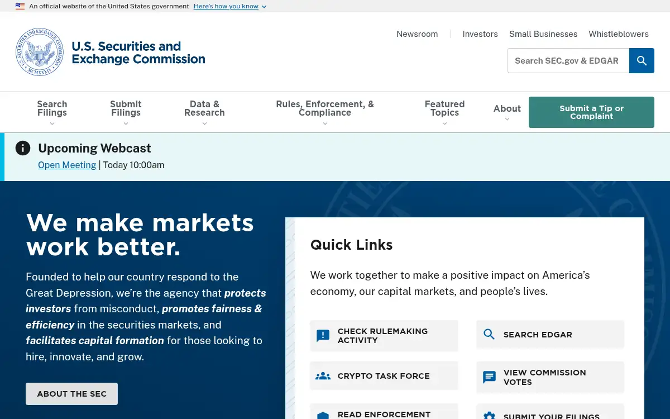Click U.S. Securities and Exchange Commission title

click(x=138, y=53)
